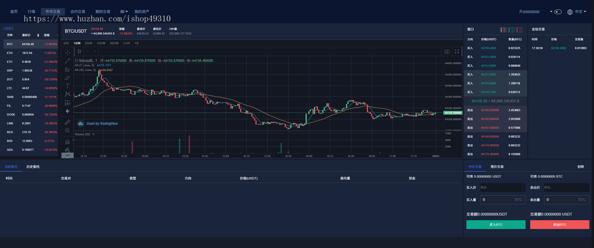Image resolution: width=594 pixels, height=248 pixels.
Task: Open the 中文 language dropdown
Action: pyautogui.click(x=581, y=11)
